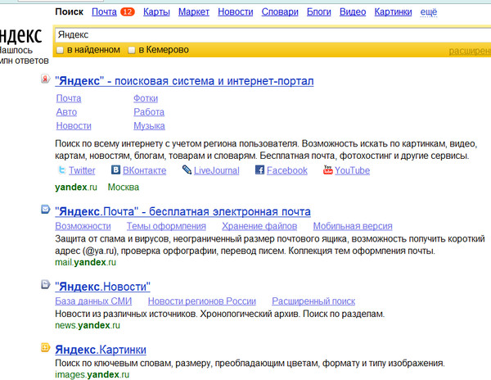Open the Авто sitelink

pyautogui.click(x=66, y=112)
